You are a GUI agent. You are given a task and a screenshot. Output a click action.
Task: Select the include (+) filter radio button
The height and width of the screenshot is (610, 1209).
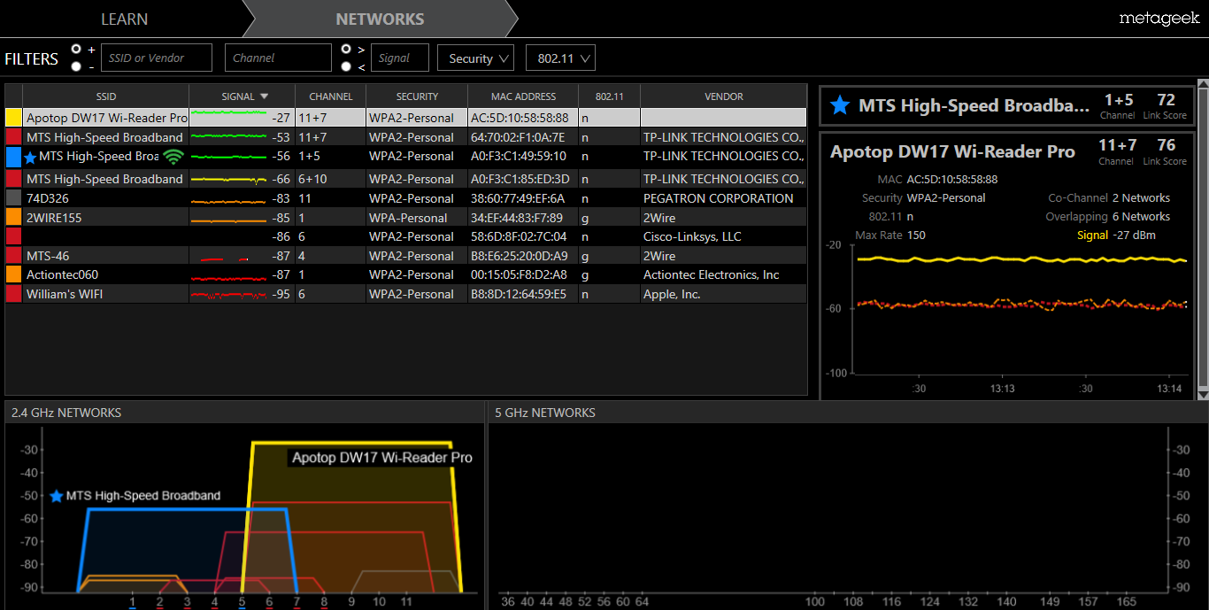[77, 50]
